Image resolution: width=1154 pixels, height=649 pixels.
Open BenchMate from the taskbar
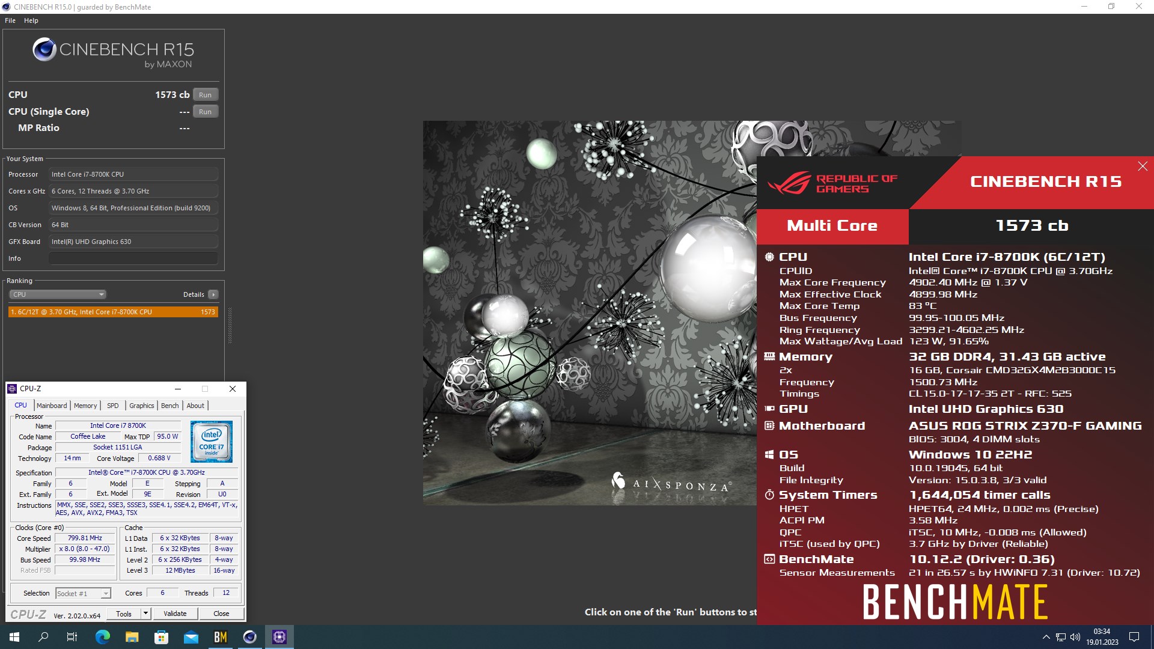coord(221,637)
